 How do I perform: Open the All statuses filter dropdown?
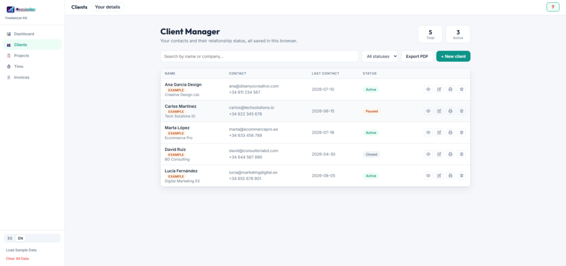380,56
